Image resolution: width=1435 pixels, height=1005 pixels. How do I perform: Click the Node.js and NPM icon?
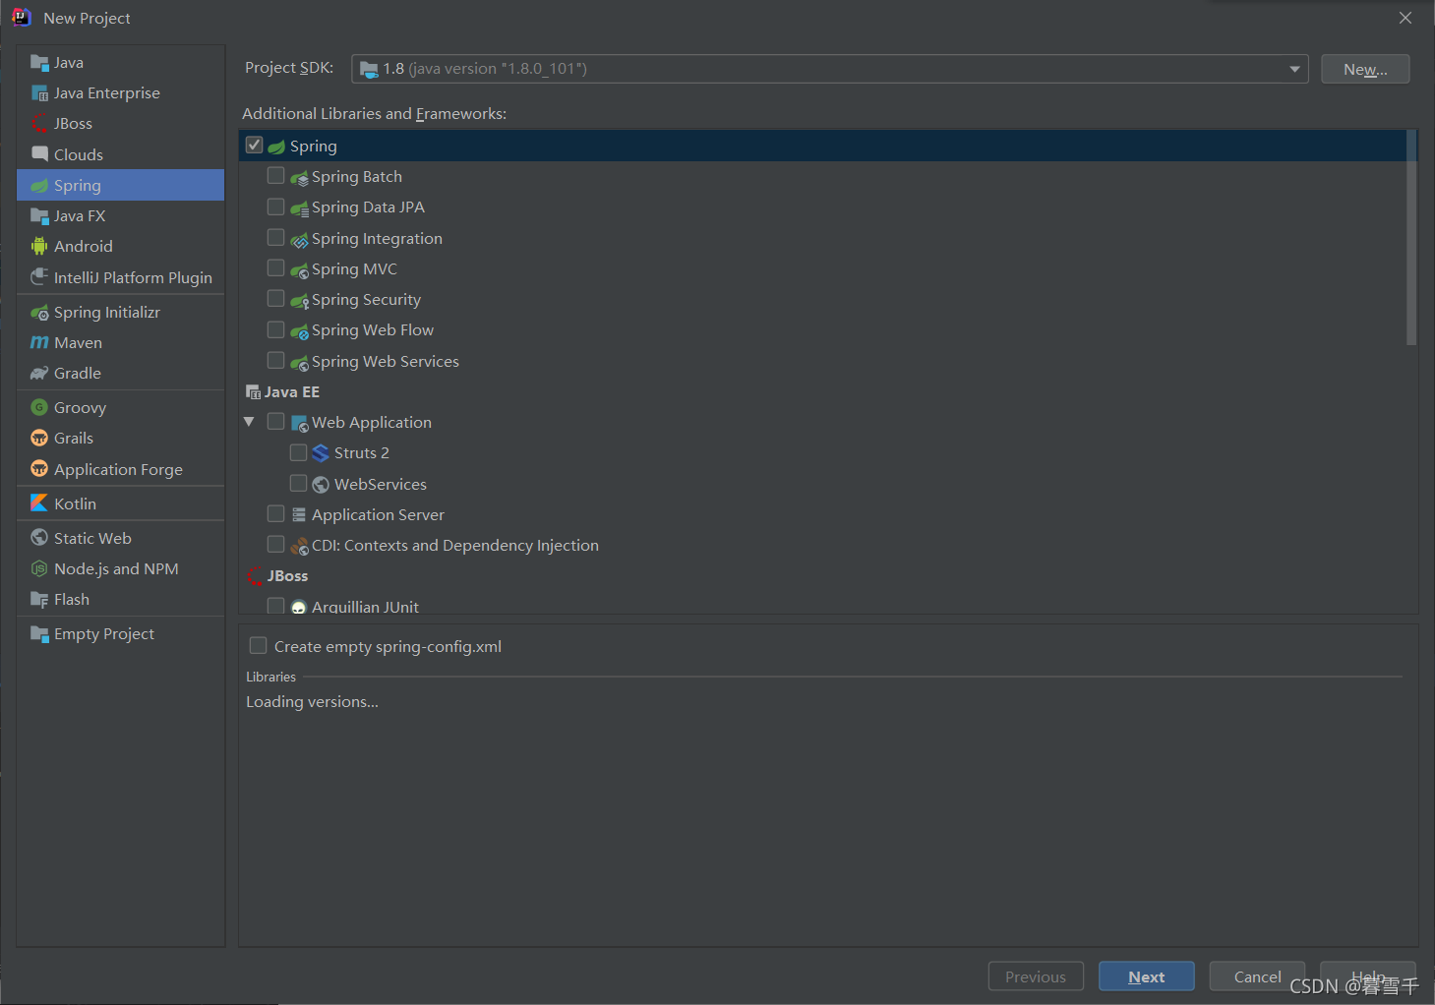[39, 568]
